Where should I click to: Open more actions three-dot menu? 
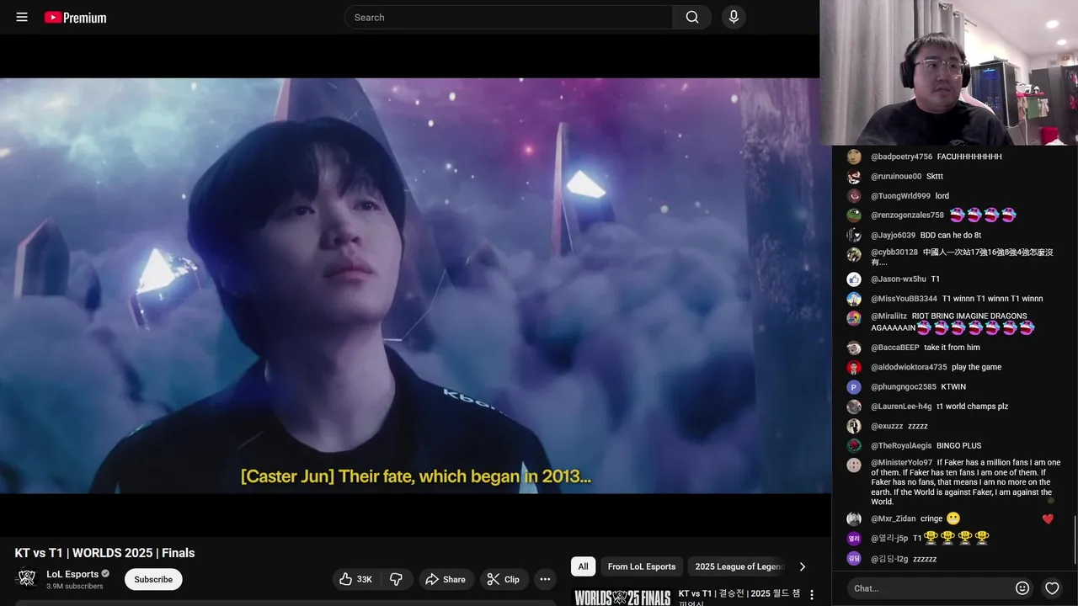coord(545,579)
